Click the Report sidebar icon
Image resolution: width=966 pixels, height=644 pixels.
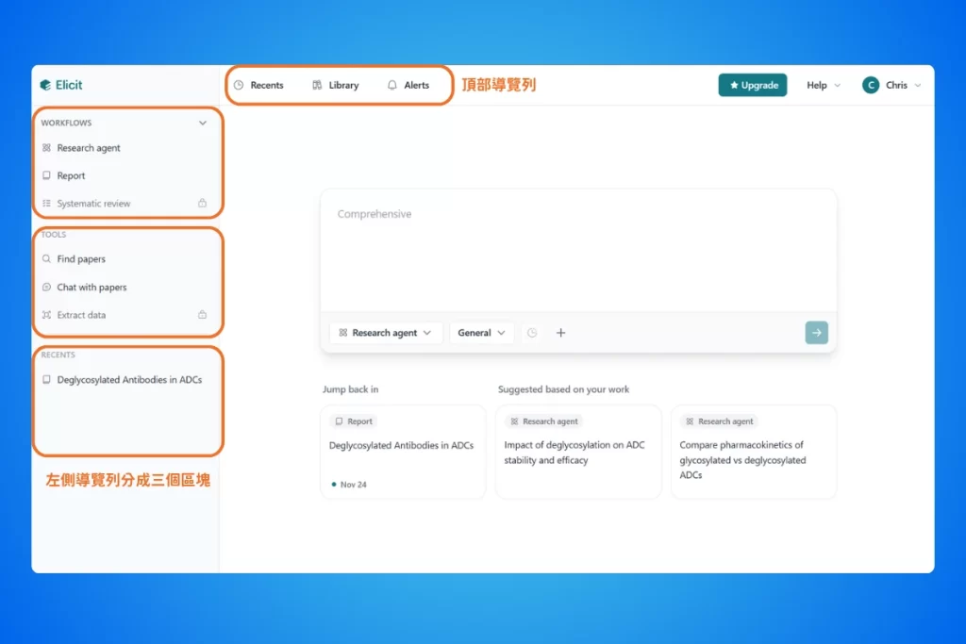[x=47, y=175]
